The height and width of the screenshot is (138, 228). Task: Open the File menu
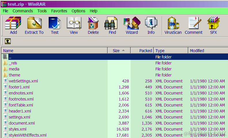point(5,11)
